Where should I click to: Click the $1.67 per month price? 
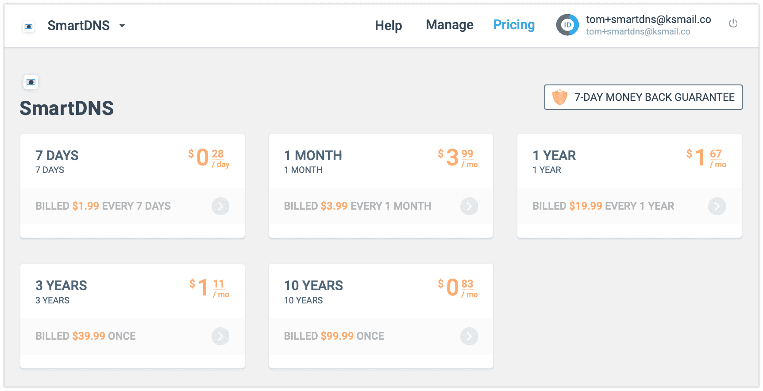706,157
